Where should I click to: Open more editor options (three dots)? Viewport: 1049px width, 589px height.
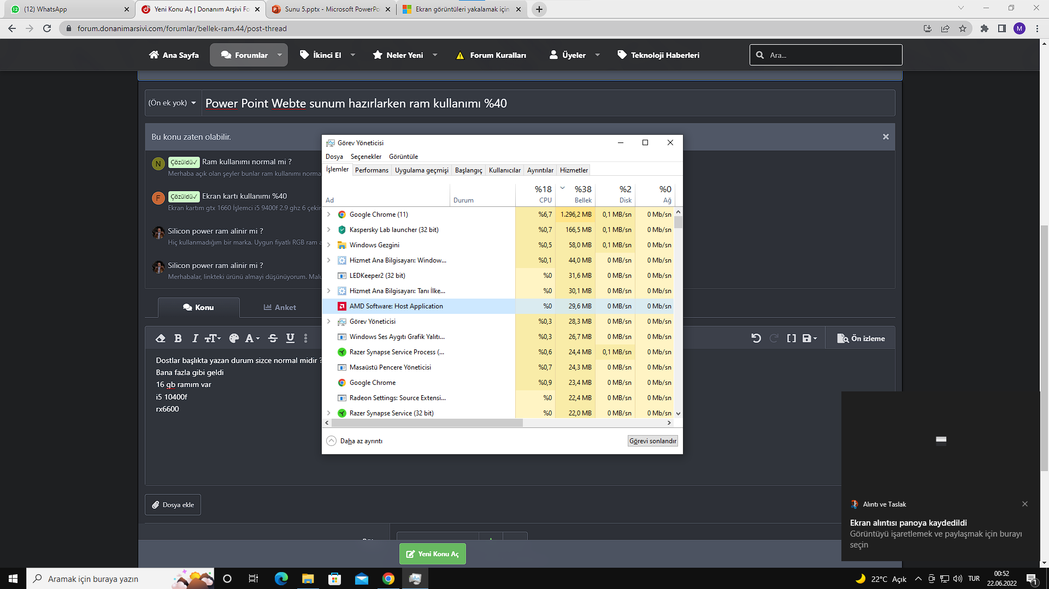click(306, 338)
